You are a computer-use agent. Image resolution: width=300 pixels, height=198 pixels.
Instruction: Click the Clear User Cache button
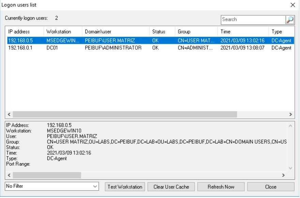pyautogui.click(x=171, y=187)
